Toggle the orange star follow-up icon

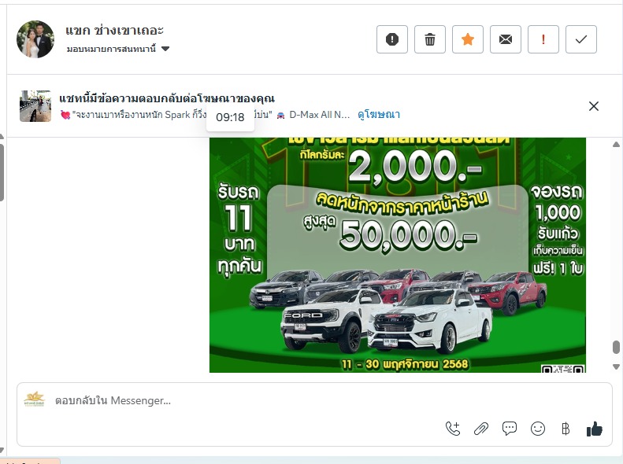468,39
